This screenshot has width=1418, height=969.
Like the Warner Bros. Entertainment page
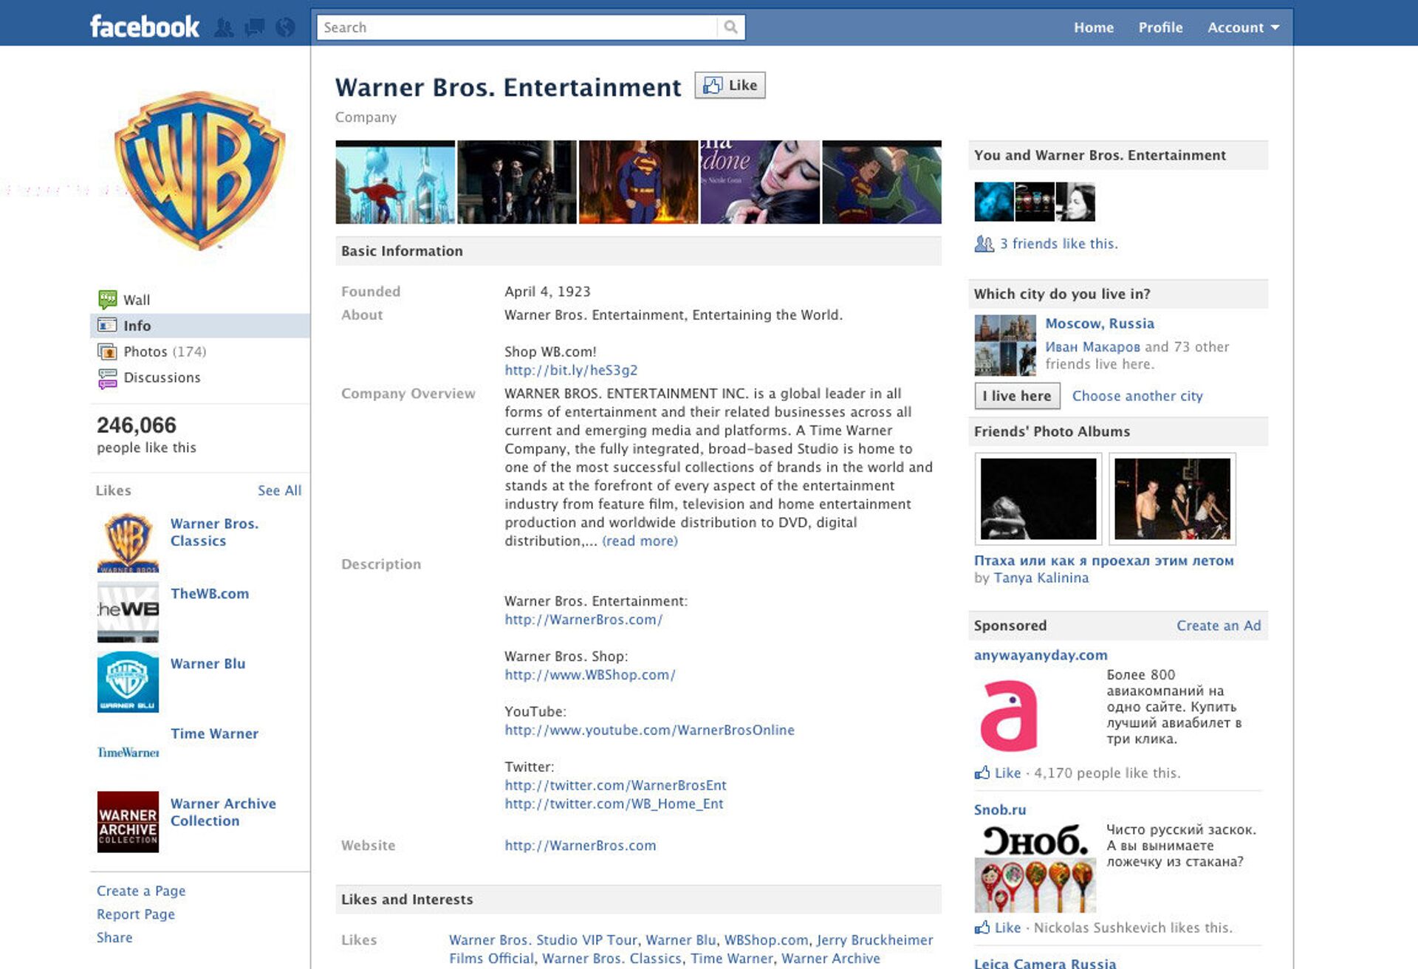point(730,86)
